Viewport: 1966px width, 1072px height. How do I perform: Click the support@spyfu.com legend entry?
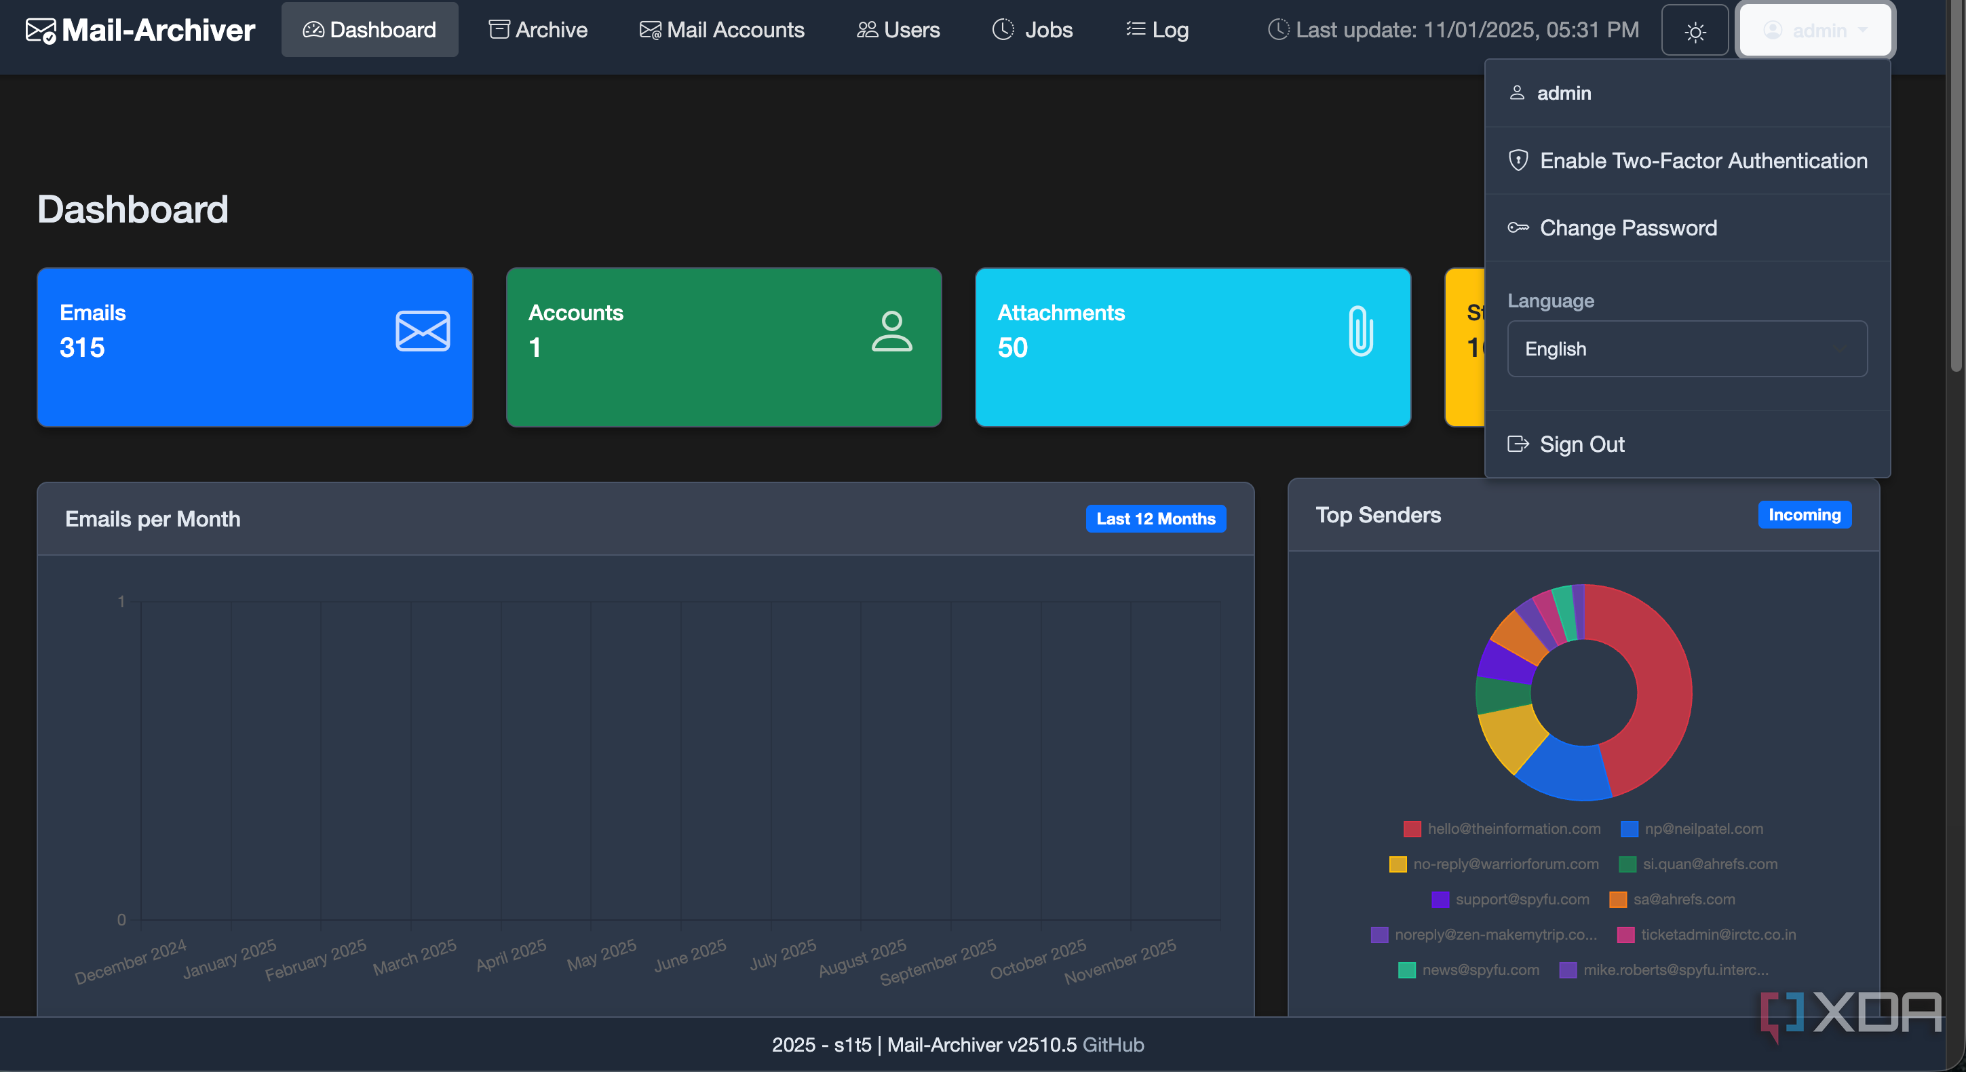click(1510, 900)
